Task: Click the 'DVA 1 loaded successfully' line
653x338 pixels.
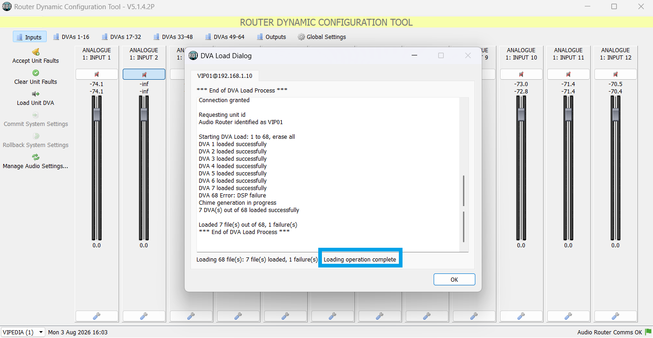Action: (233, 144)
